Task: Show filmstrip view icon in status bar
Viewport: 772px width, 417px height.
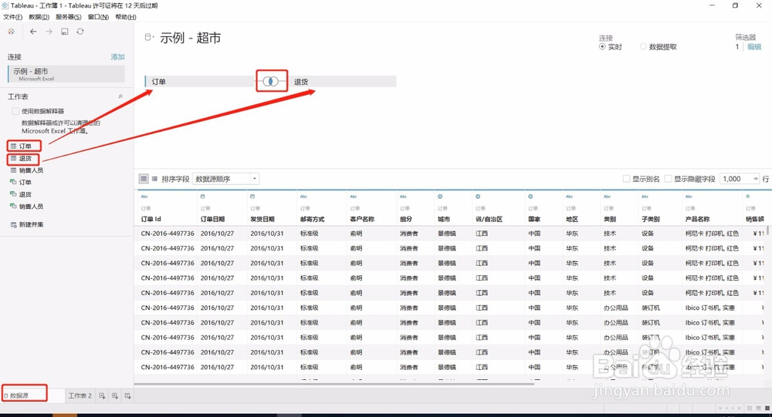Action: click(758, 409)
